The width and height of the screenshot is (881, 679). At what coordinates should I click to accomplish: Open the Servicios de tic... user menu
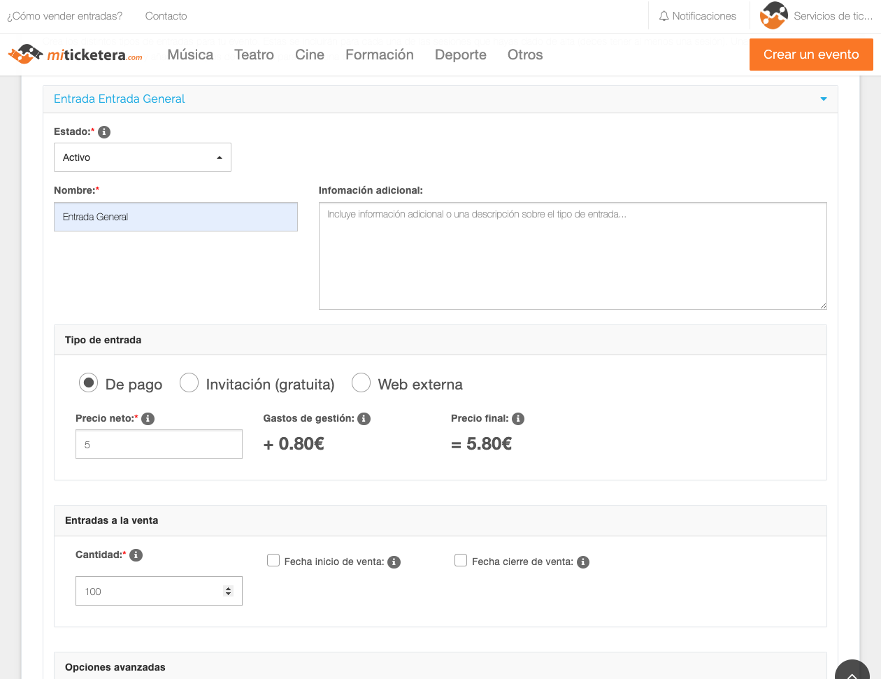[816, 16]
